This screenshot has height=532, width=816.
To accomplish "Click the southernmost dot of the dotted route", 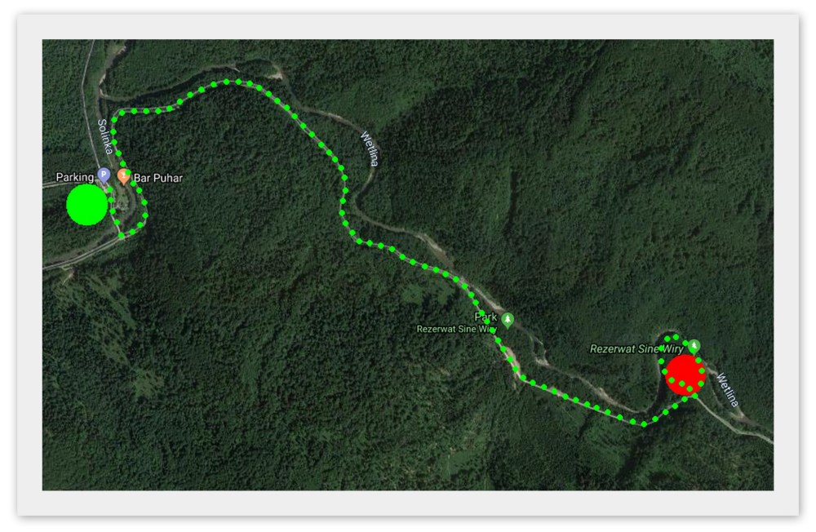I will [x=644, y=424].
